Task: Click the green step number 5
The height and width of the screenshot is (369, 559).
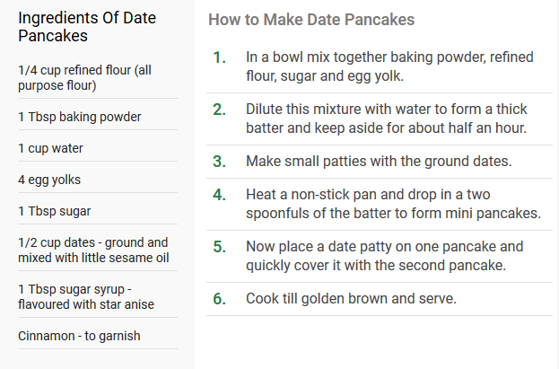Action: pos(219,247)
